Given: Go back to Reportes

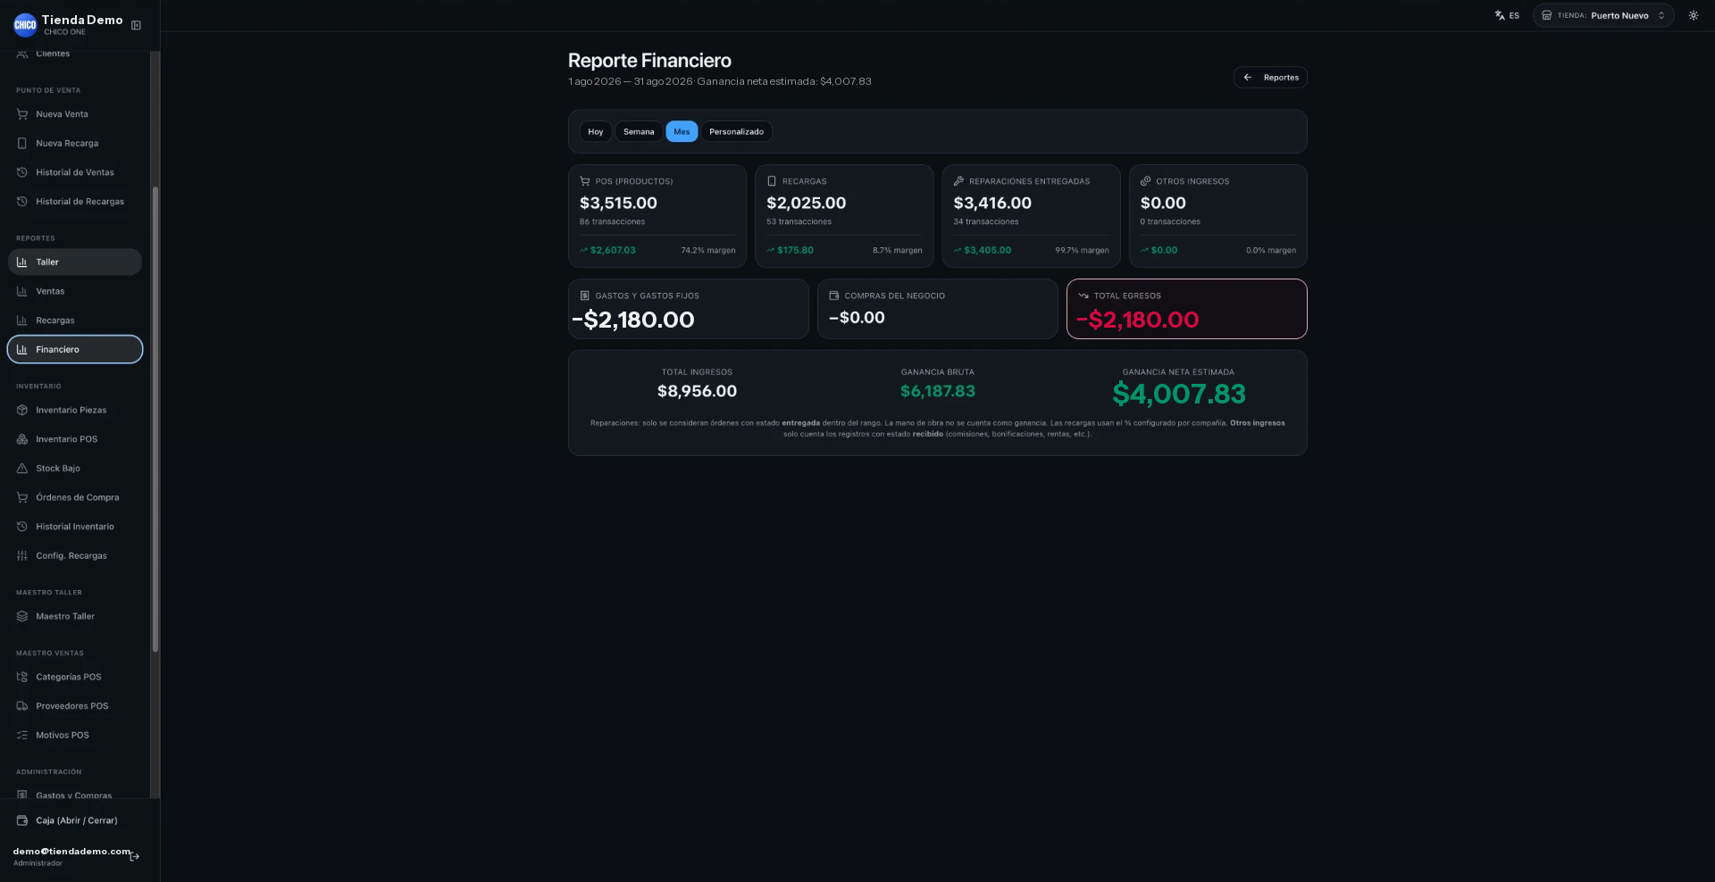Looking at the screenshot, I should [1270, 78].
